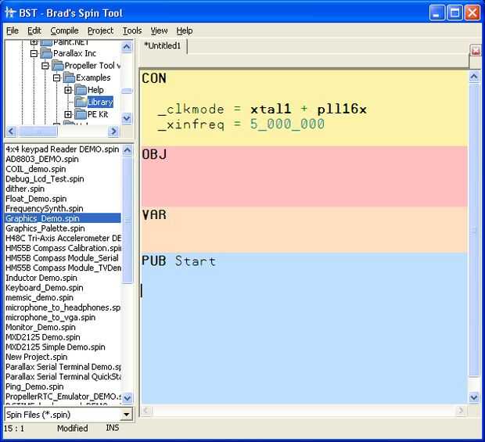
Task: Select AD8803_DEMO.spin file
Action: coord(42,160)
